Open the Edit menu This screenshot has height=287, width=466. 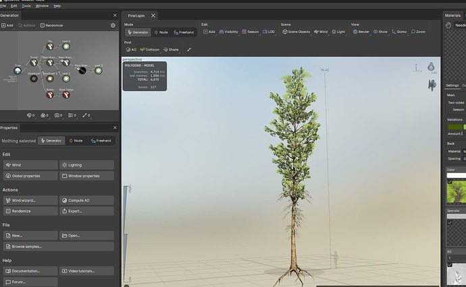pos(14,5)
